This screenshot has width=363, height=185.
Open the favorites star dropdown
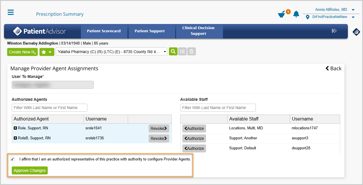pyautogui.click(x=47, y=52)
